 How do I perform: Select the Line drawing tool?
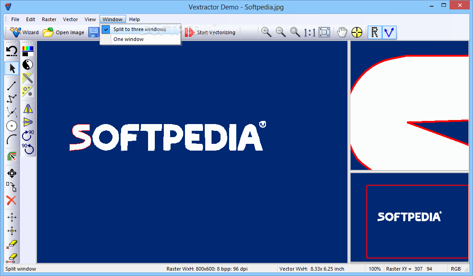(x=12, y=86)
